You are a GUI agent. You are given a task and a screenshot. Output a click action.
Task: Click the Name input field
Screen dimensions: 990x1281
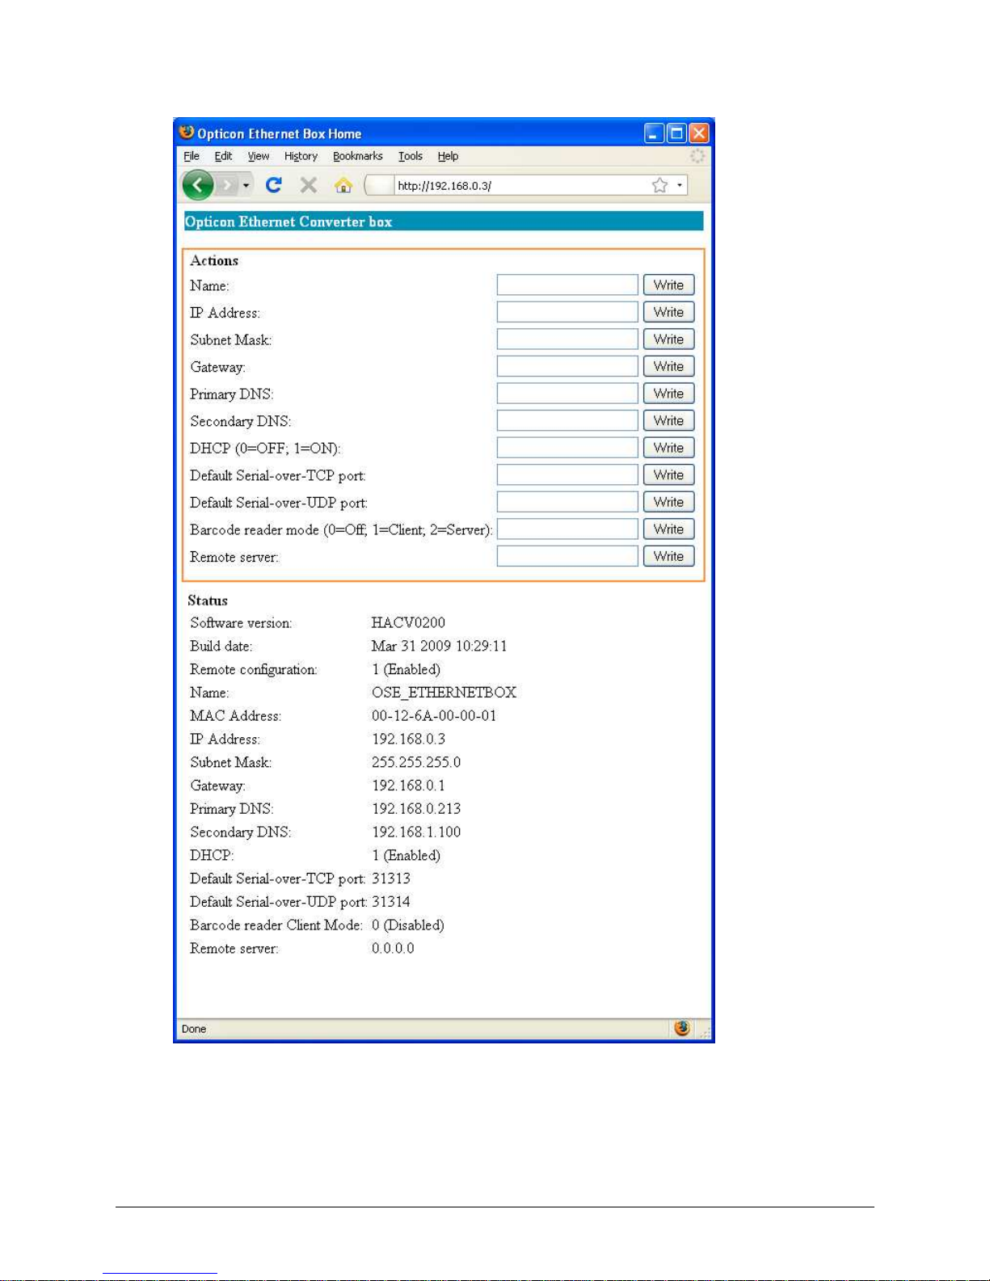(x=567, y=284)
